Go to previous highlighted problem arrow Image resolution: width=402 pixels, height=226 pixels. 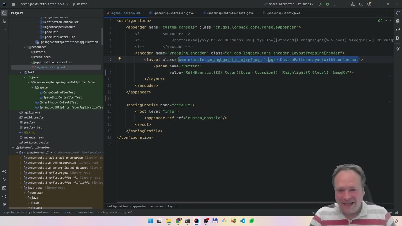click(386, 20)
